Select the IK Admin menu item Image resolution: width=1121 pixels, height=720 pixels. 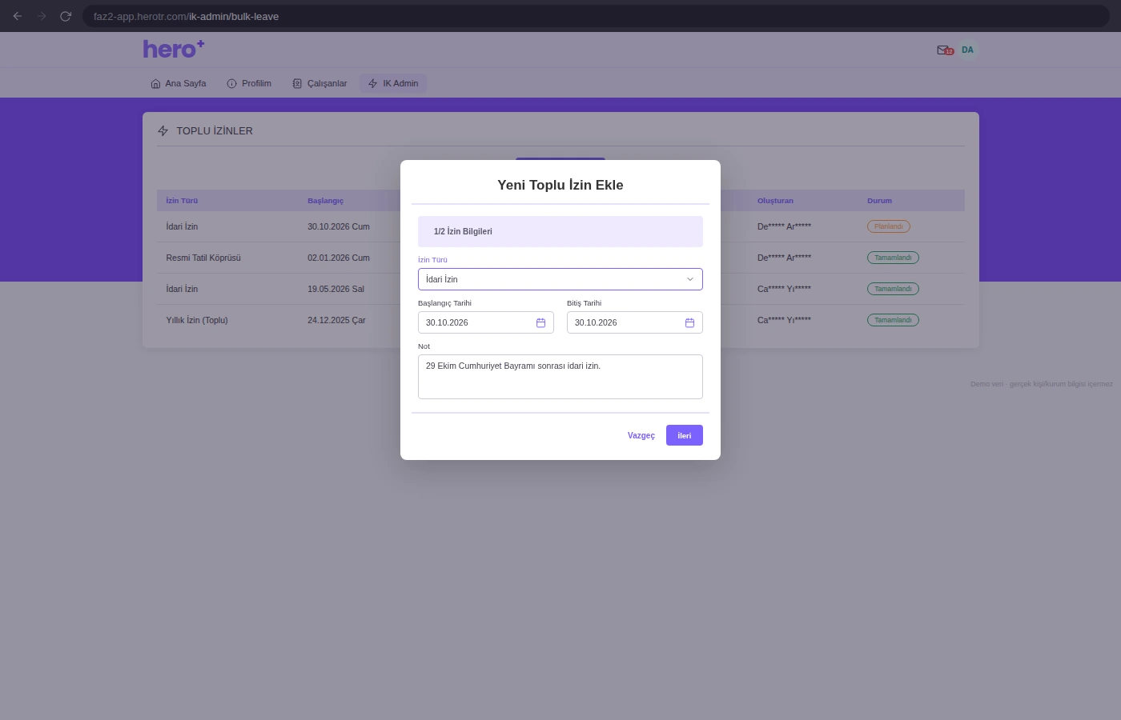[x=393, y=83]
